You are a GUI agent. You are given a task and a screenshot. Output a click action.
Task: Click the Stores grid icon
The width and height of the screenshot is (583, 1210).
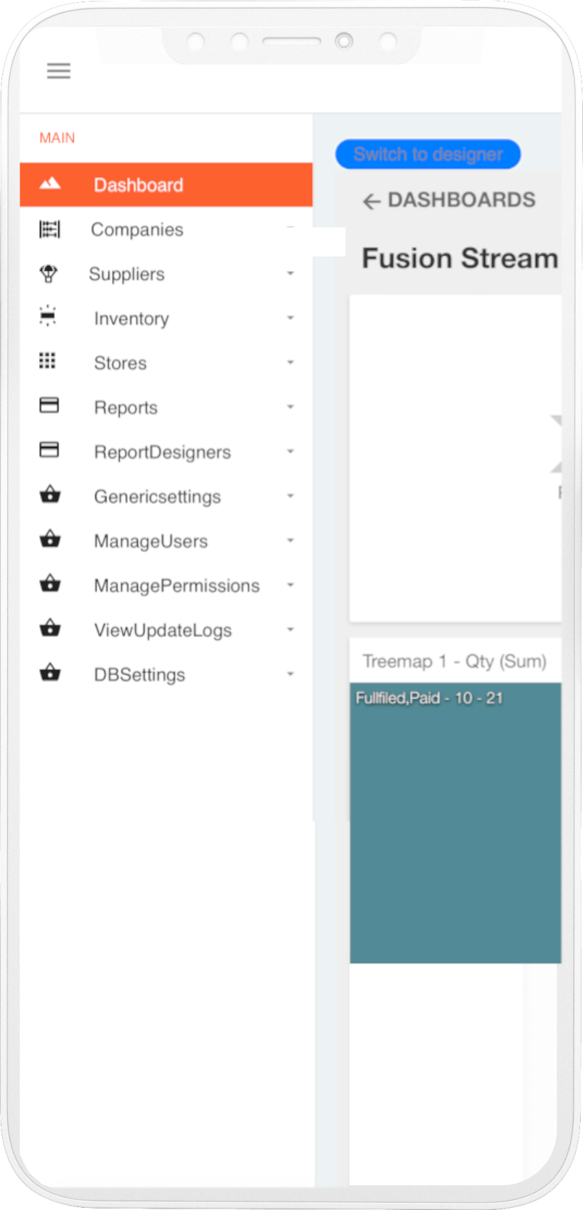pos(47,361)
